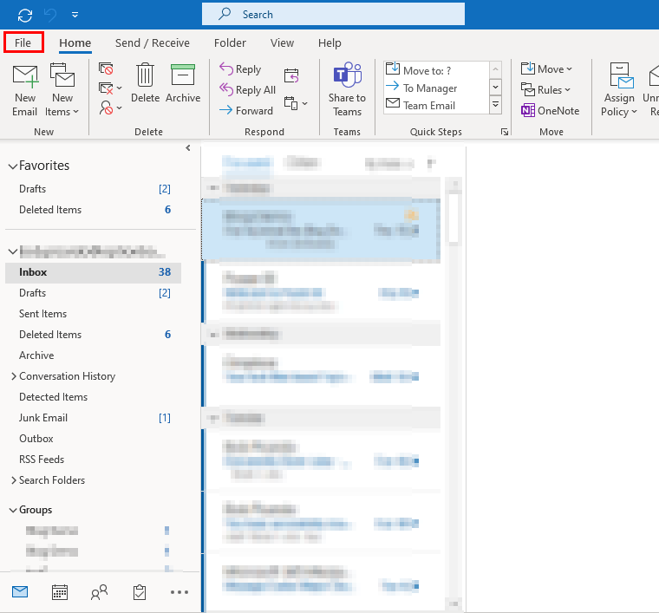Click the Ignore conversation icon
Image resolution: width=659 pixels, height=613 pixels.
click(x=106, y=68)
